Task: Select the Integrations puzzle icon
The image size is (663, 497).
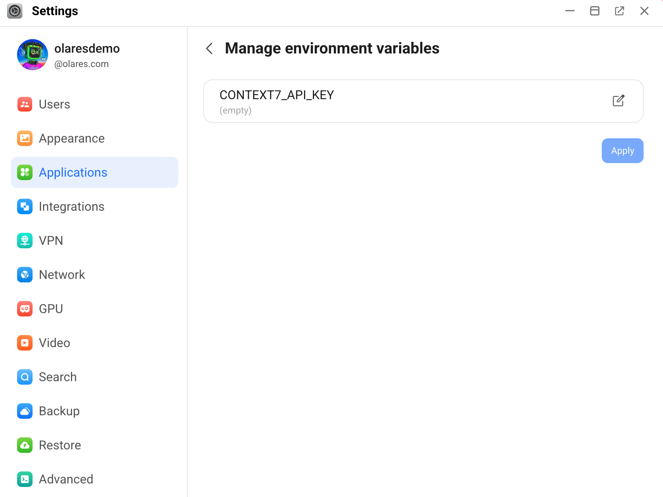Action: (x=24, y=206)
